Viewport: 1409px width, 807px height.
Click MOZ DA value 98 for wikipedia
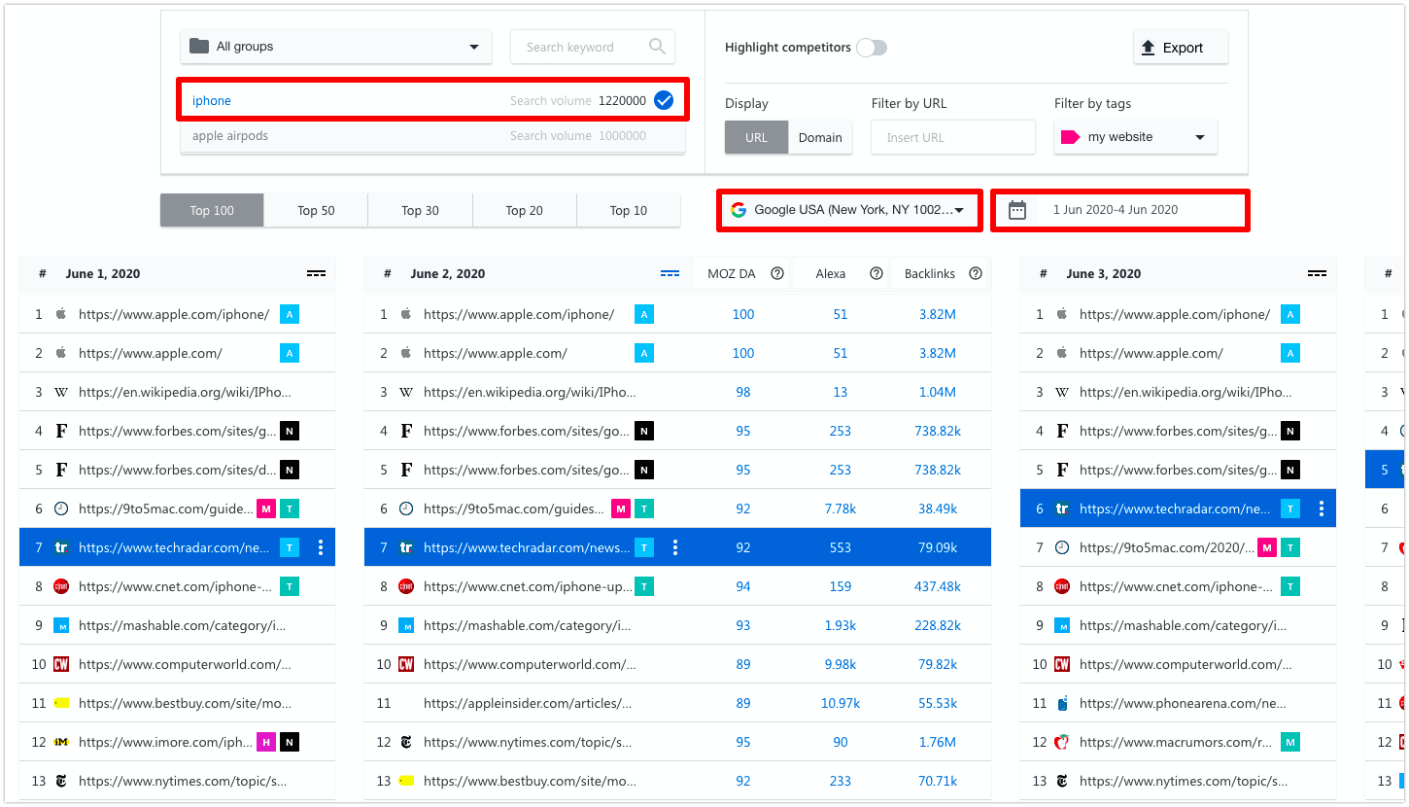[743, 392]
